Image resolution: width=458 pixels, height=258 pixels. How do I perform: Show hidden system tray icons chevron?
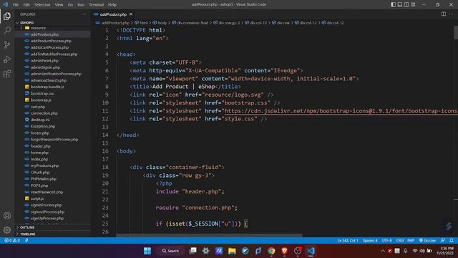click(x=383, y=251)
